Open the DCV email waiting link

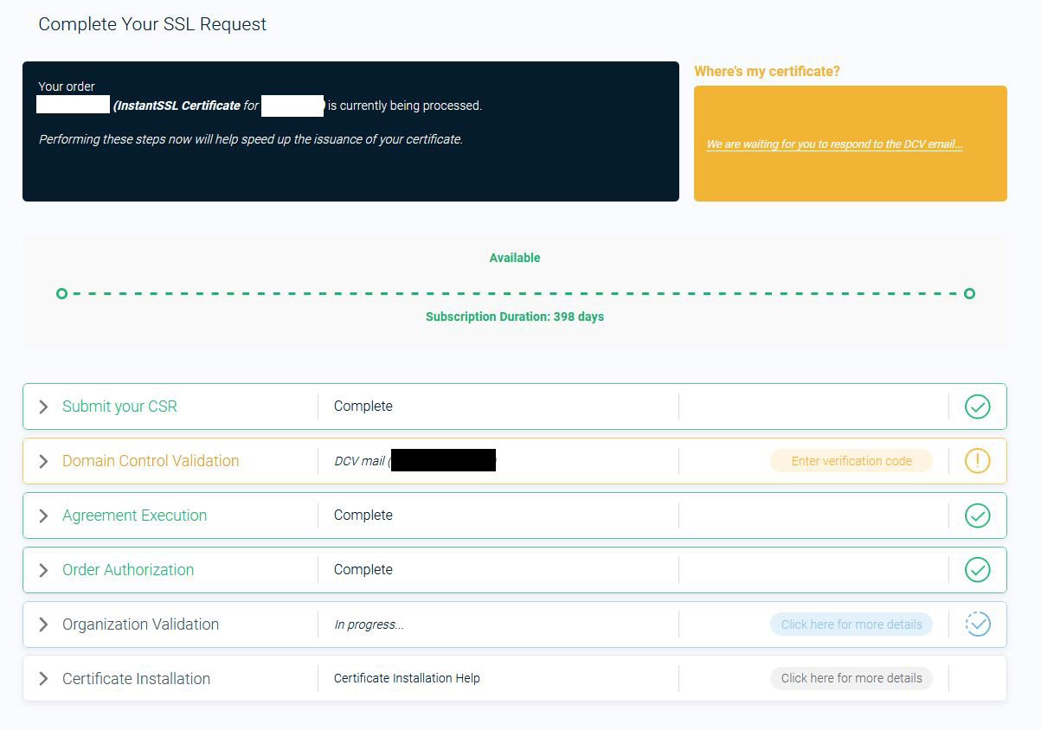click(x=834, y=144)
